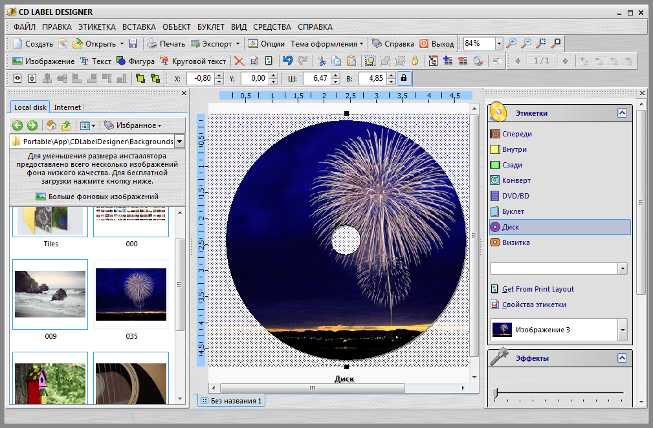Image resolution: width=653 pixels, height=428 pixels.
Task: Select the Local disk tab
Action: (x=30, y=107)
